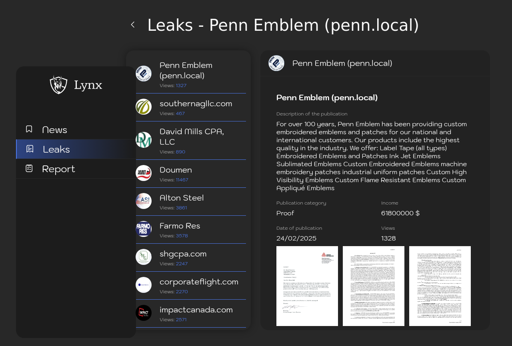Click the detail panel header title Penn Emblem
512x346 pixels.
coord(342,63)
